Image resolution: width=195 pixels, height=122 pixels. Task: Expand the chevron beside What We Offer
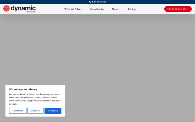[82, 9]
